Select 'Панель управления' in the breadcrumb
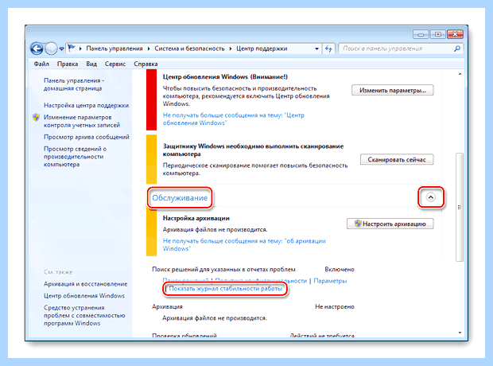Viewport: 493px width, 366px height. click(x=115, y=49)
